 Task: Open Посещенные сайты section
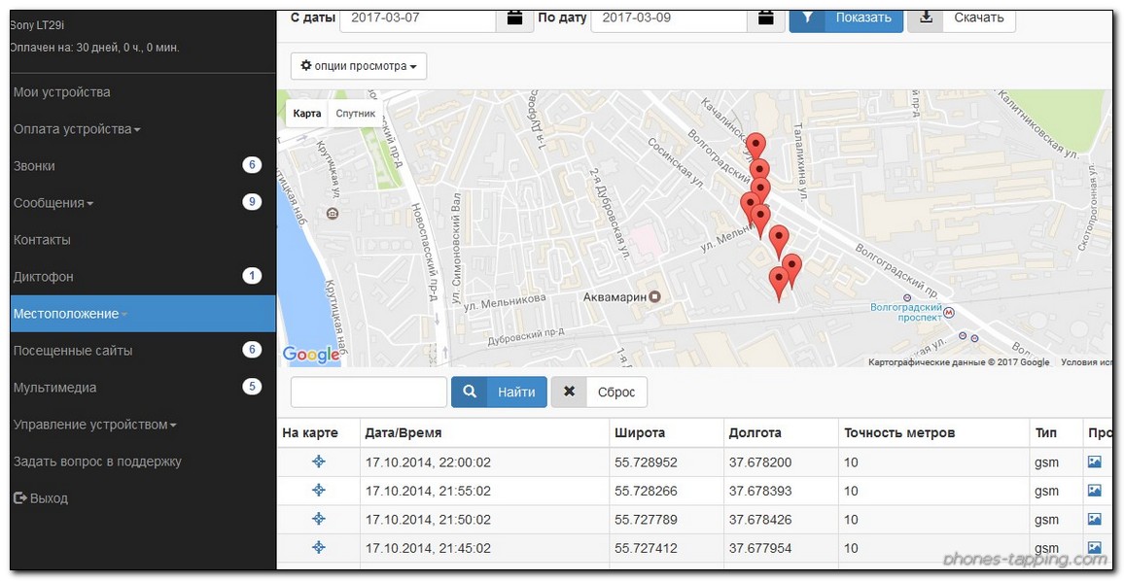73,351
